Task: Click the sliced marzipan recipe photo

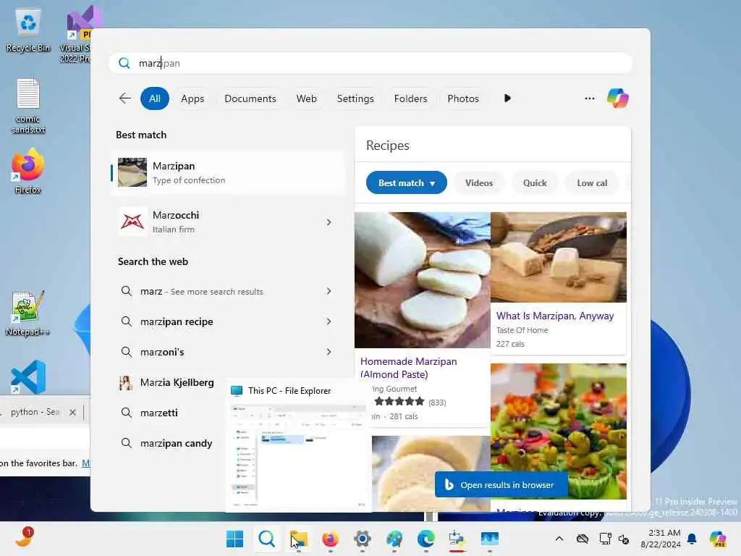Action: (x=423, y=280)
